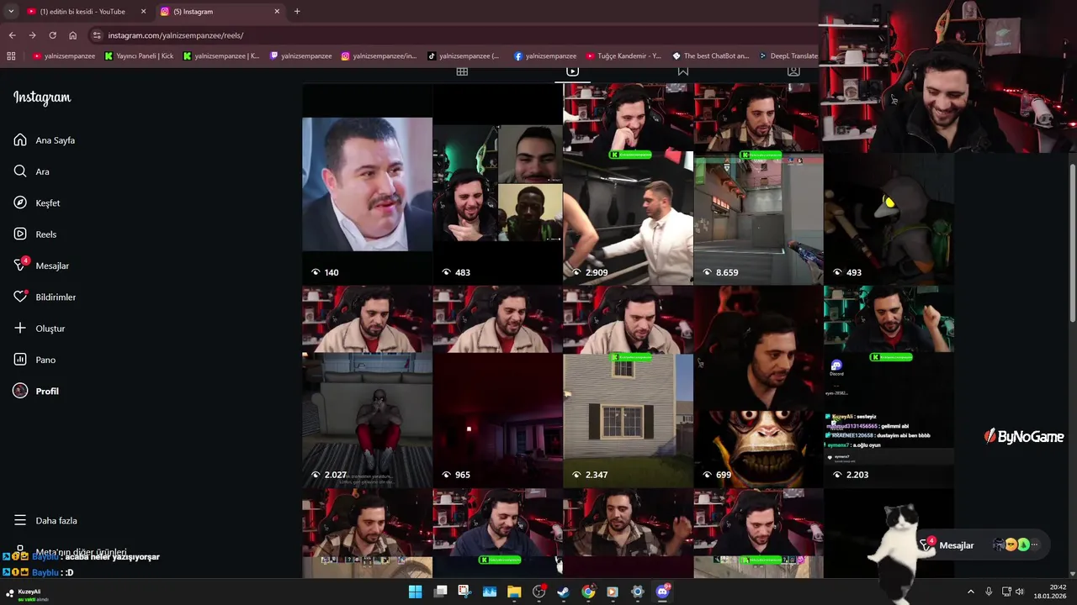Go to Keşfet explore page
Viewport: 1077px width, 605px height.
37,203
